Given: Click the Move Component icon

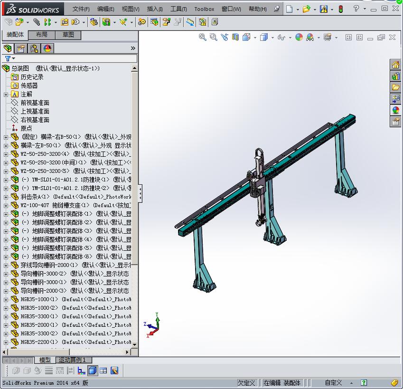Looking at the screenshot, I should point(75,22).
